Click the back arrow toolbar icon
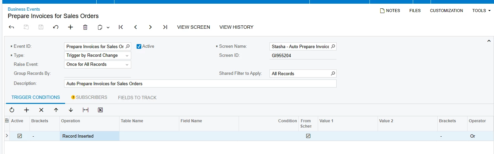 (x=11, y=27)
